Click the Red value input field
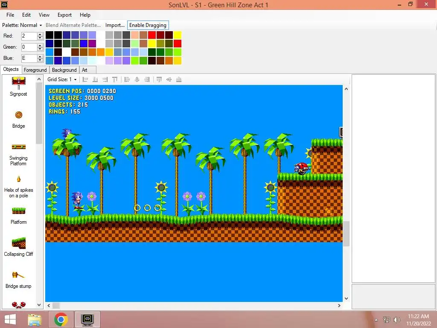This screenshot has width=437, height=328. coord(29,36)
